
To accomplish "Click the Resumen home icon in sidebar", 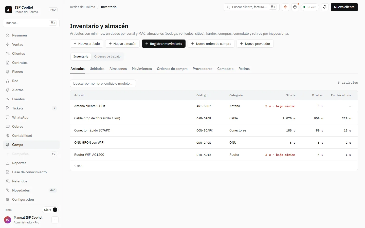I will point(8,35).
